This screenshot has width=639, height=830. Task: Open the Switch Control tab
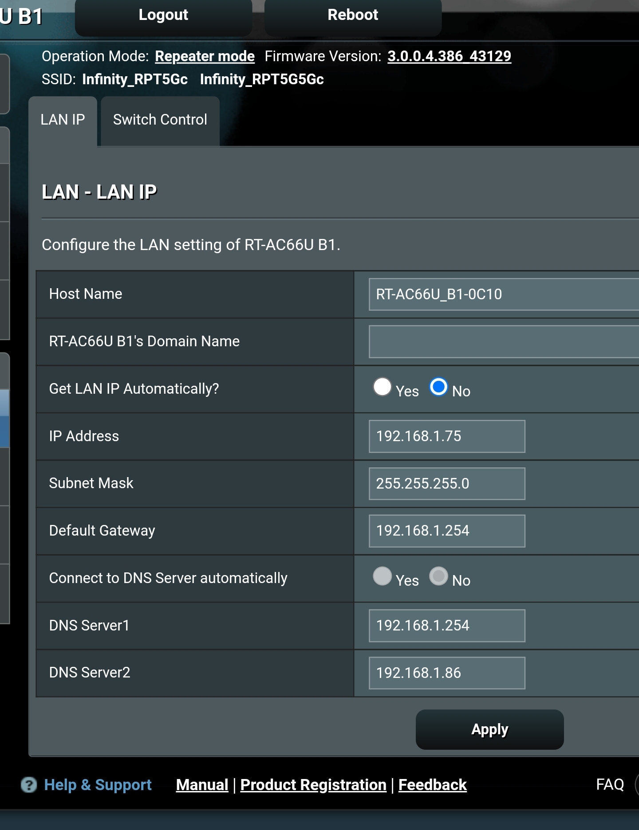(x=160, y=121)
